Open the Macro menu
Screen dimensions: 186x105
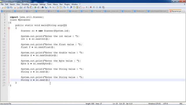coord(55,4)
